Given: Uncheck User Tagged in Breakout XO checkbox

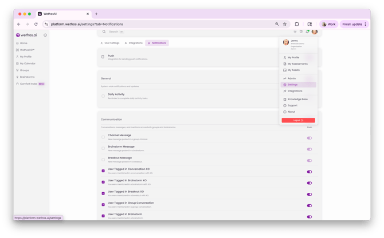Looking at the screenshot, I should (103, 193).
